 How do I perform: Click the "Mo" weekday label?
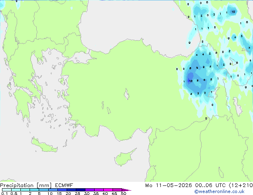148,185
